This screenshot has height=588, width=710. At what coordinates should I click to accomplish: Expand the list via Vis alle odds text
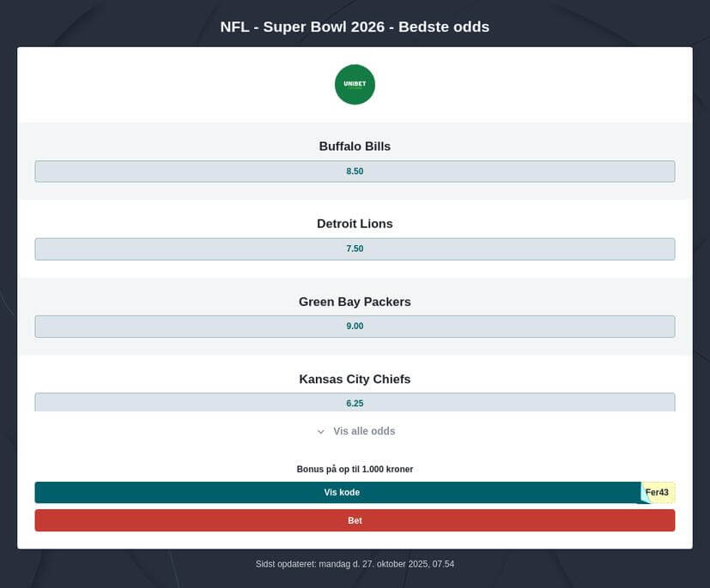tap(364, 431)
